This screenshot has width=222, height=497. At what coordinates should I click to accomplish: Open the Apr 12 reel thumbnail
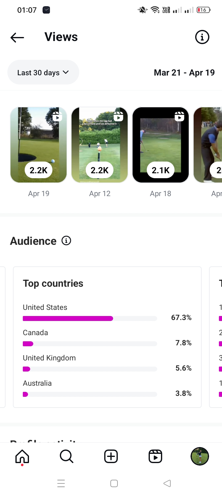pos(100,145)
